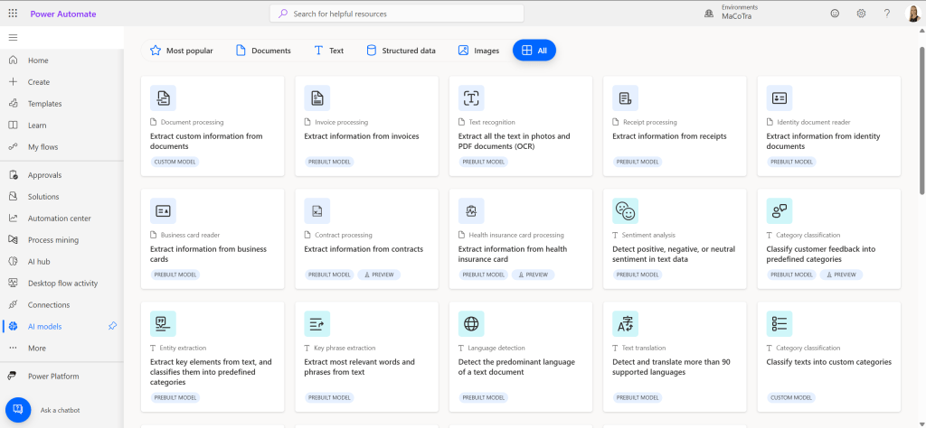This screenshot has width=926, height=428.
Task: Show the Images model category
Action: (478, 51)
